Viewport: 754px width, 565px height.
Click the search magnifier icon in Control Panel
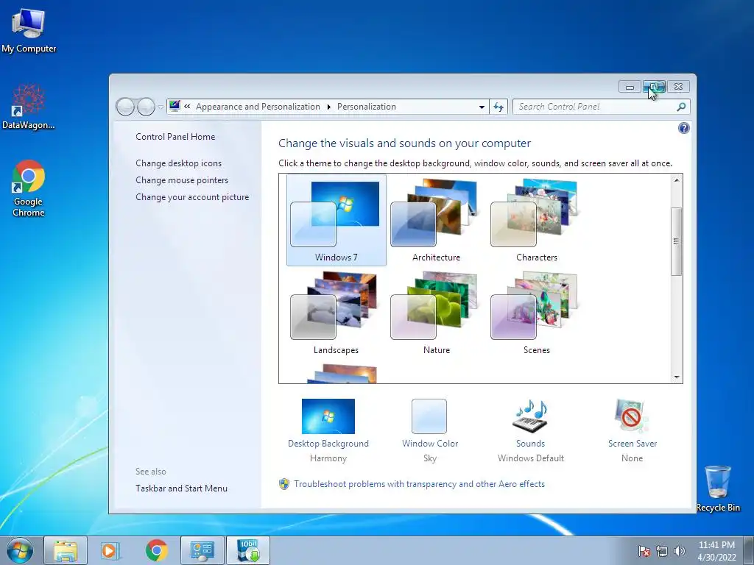[681, 107]
